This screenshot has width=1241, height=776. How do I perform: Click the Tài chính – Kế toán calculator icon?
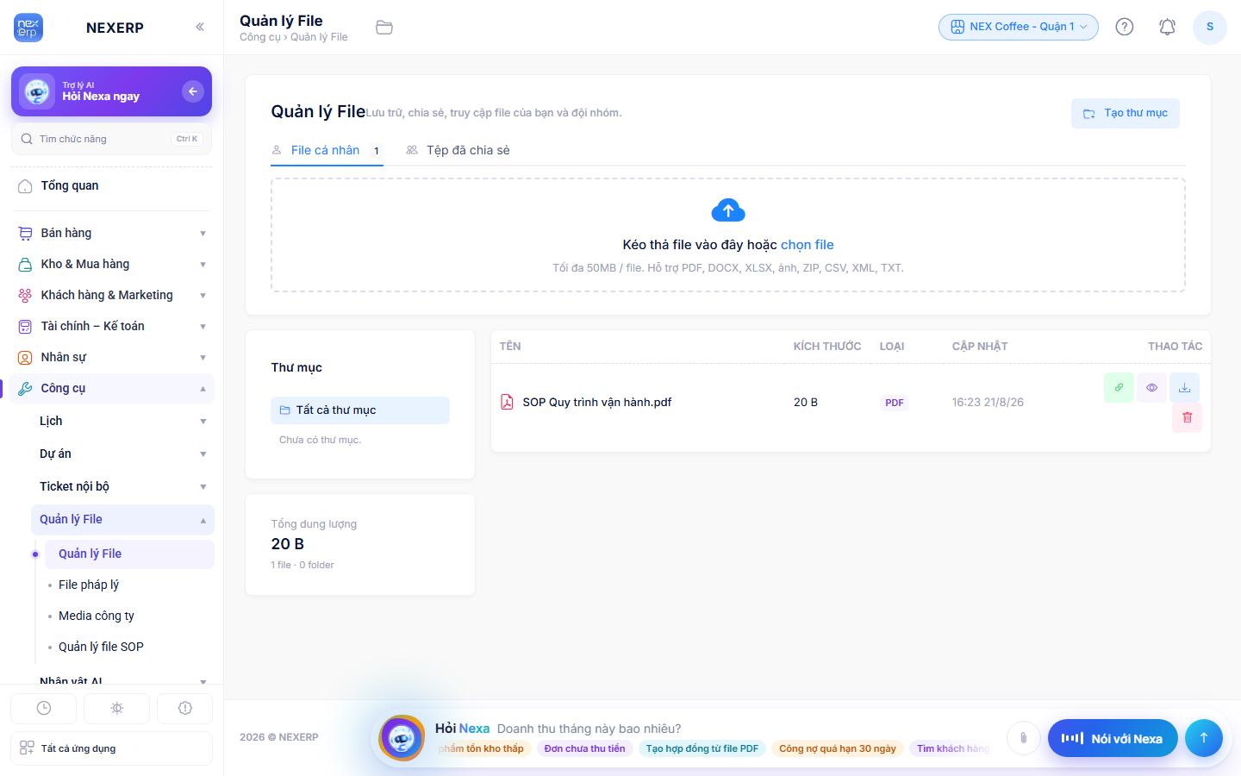tap(25, 327)
